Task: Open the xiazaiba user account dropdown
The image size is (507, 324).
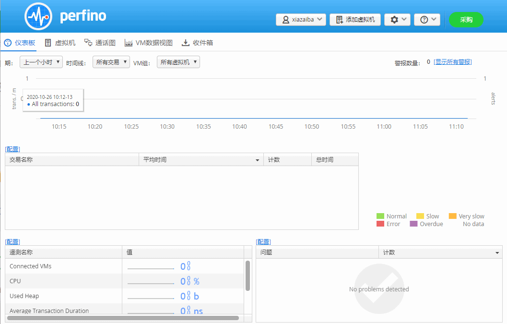Action: click(301, 20)
